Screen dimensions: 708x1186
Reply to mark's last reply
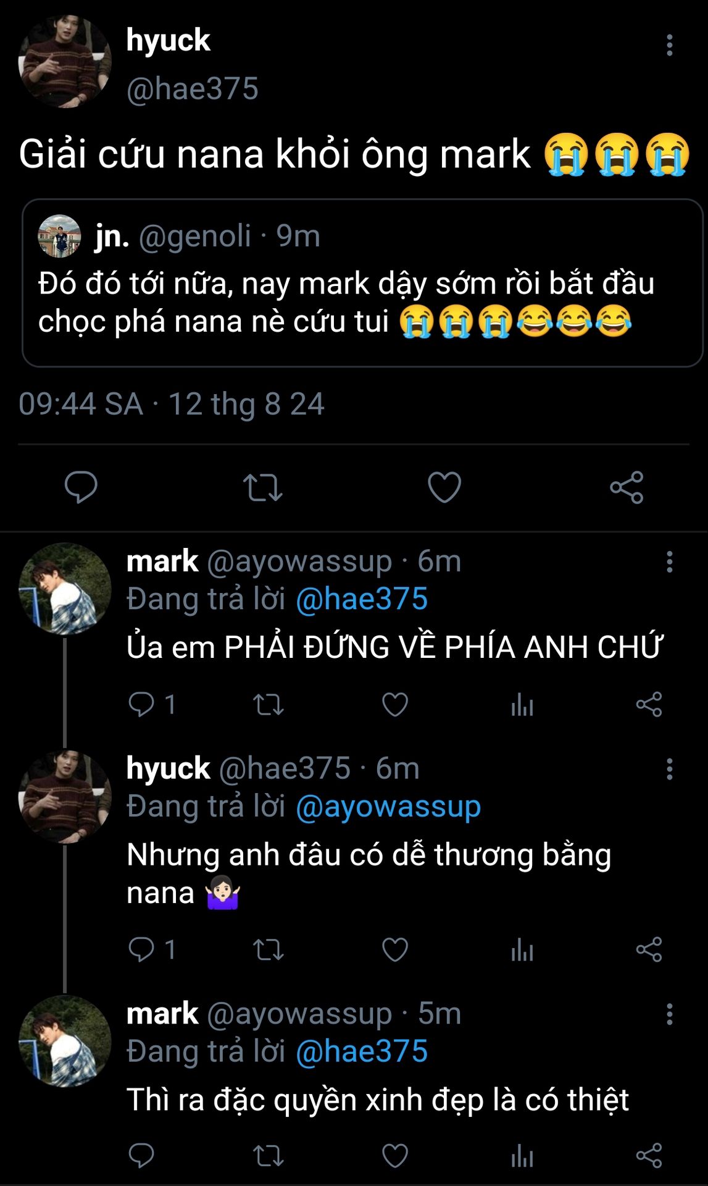click(141, 1156)
